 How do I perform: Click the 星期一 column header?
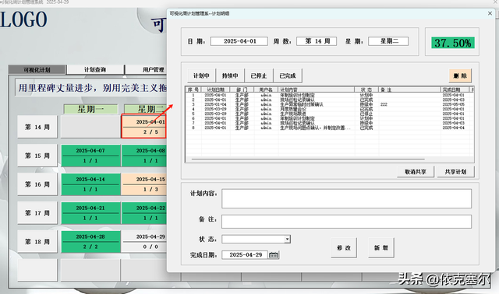click(90, 109)
